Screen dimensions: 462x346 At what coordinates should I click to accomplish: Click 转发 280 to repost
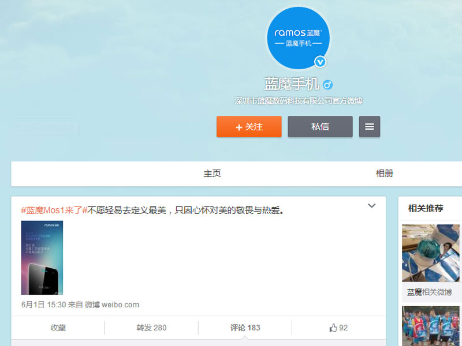point(151,328)
